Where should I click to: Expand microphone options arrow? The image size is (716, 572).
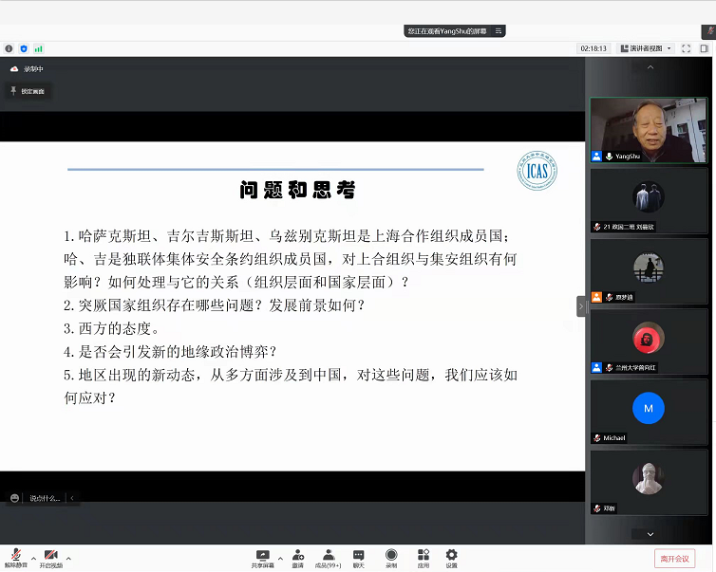(33, 558)
